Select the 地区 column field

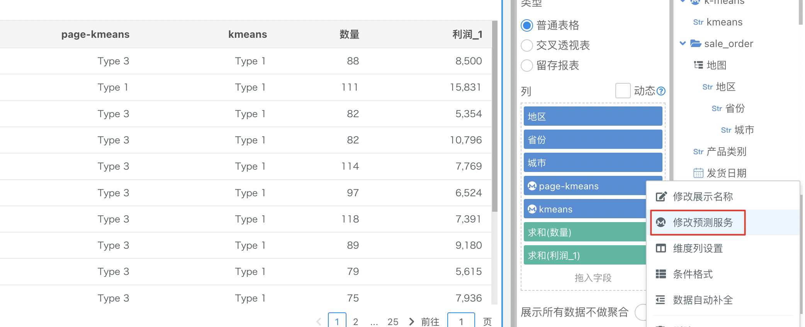(593, 116)
